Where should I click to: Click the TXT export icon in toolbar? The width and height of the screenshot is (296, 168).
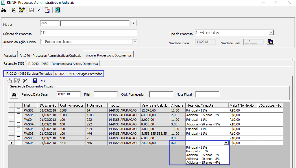click(47, 10)
